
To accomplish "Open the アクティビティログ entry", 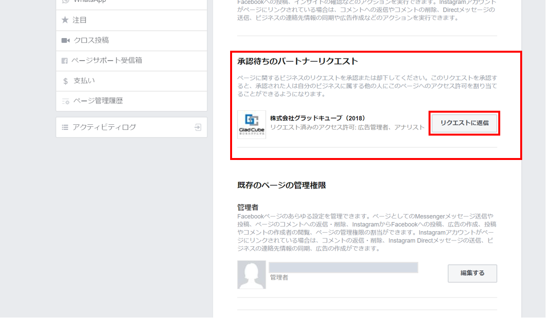I will (x=132, y=127).
